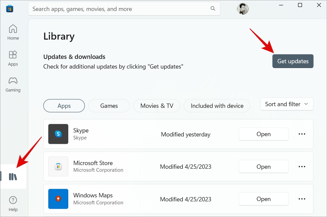
Task: Open more options for Skype
Action: click(x=302, y=134)
